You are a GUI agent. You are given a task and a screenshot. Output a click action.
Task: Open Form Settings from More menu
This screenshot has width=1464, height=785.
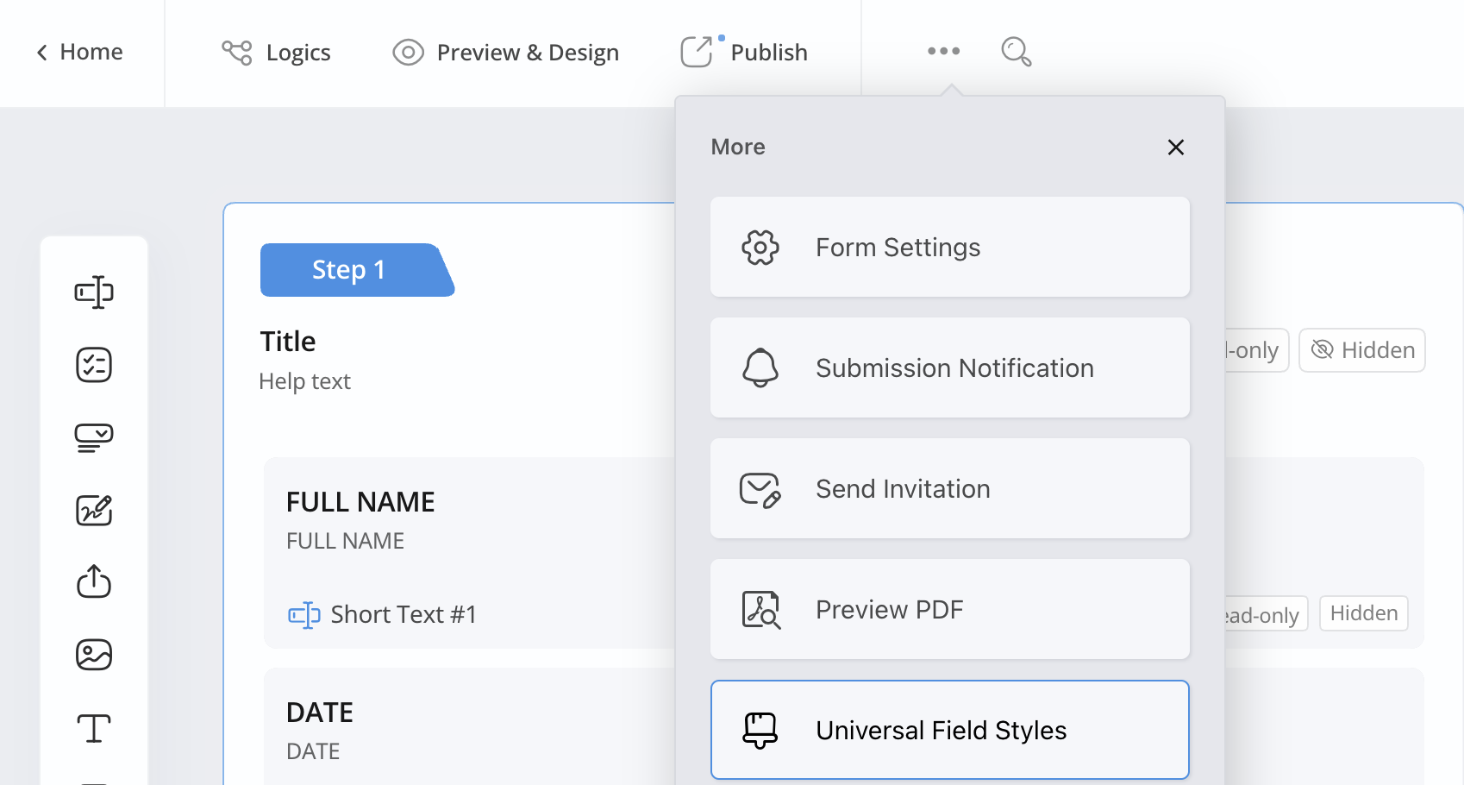(949, 248)
